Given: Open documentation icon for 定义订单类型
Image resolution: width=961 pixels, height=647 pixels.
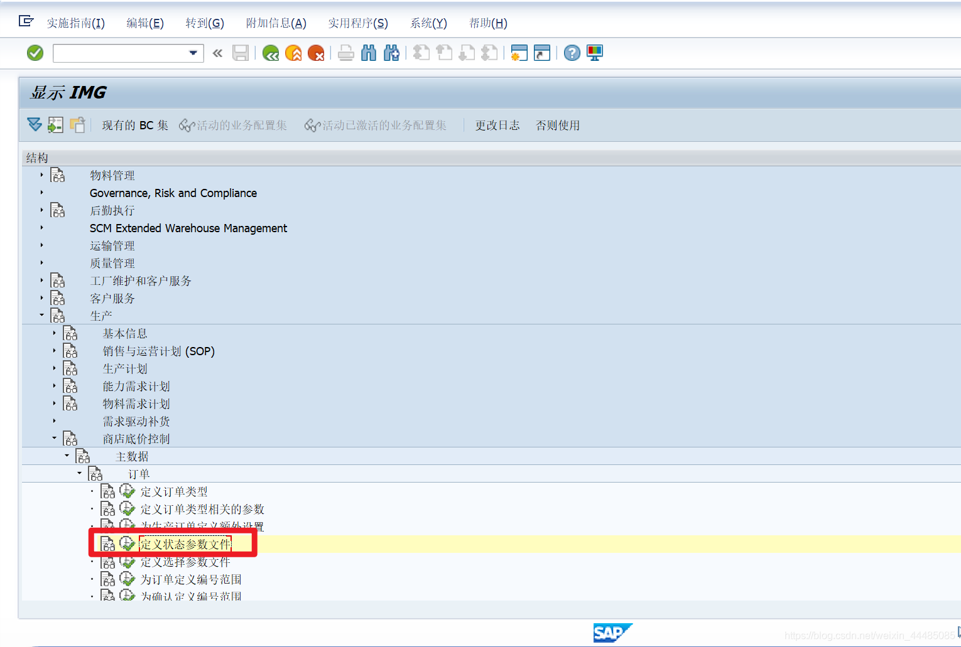Looking at the screenshot, I should click(108, 491).
